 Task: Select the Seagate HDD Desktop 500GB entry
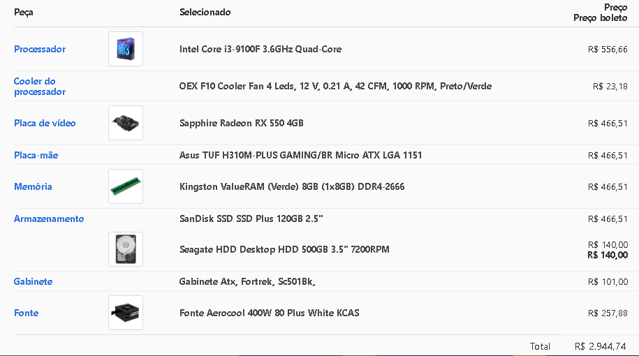click(x=284, y=249)
